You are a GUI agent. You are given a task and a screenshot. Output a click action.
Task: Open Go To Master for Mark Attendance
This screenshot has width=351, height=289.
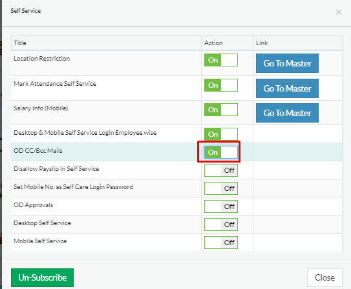coord(287,88)
